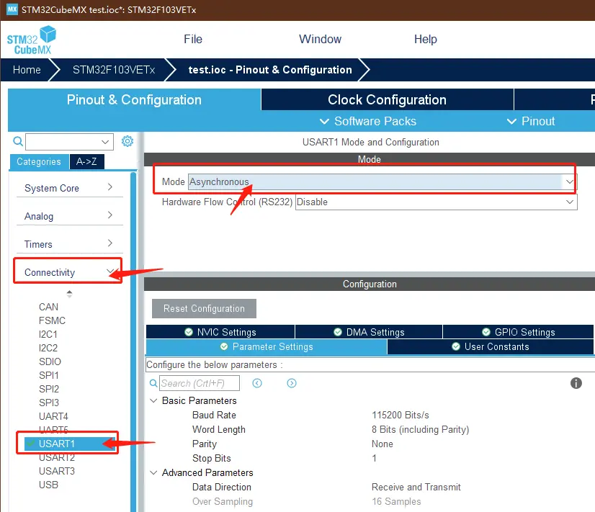Select I2C1 peripheral in list
The height and width of the screenshot is (512, 595).
pyautogui.click(x=48, y=334)
